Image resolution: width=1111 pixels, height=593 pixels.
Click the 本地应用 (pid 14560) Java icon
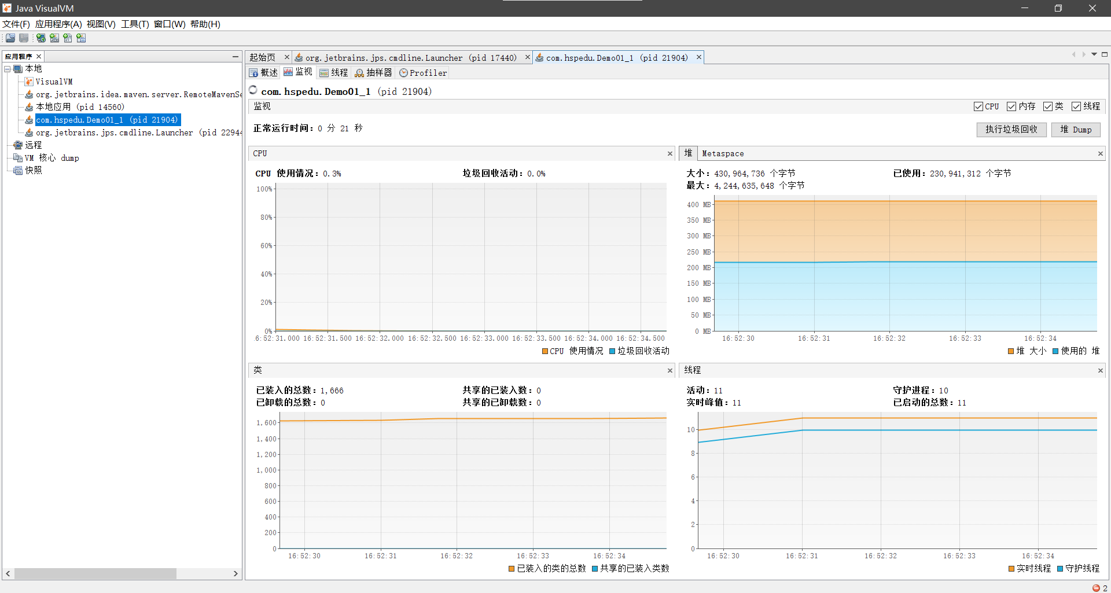[x=29, y=107]
